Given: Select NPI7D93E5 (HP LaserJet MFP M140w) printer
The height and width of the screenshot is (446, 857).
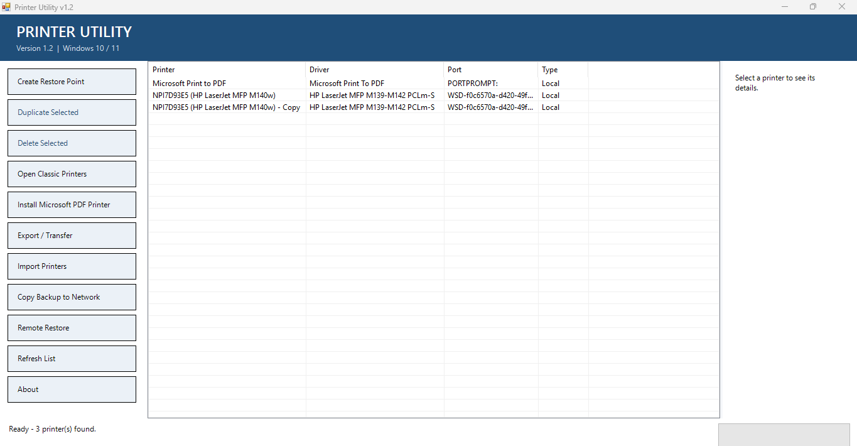Looking at the screenshot, I should point(433,95).
